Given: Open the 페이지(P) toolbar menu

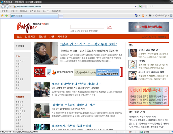Looking at the screenshot, I should (x=162, y=15).
